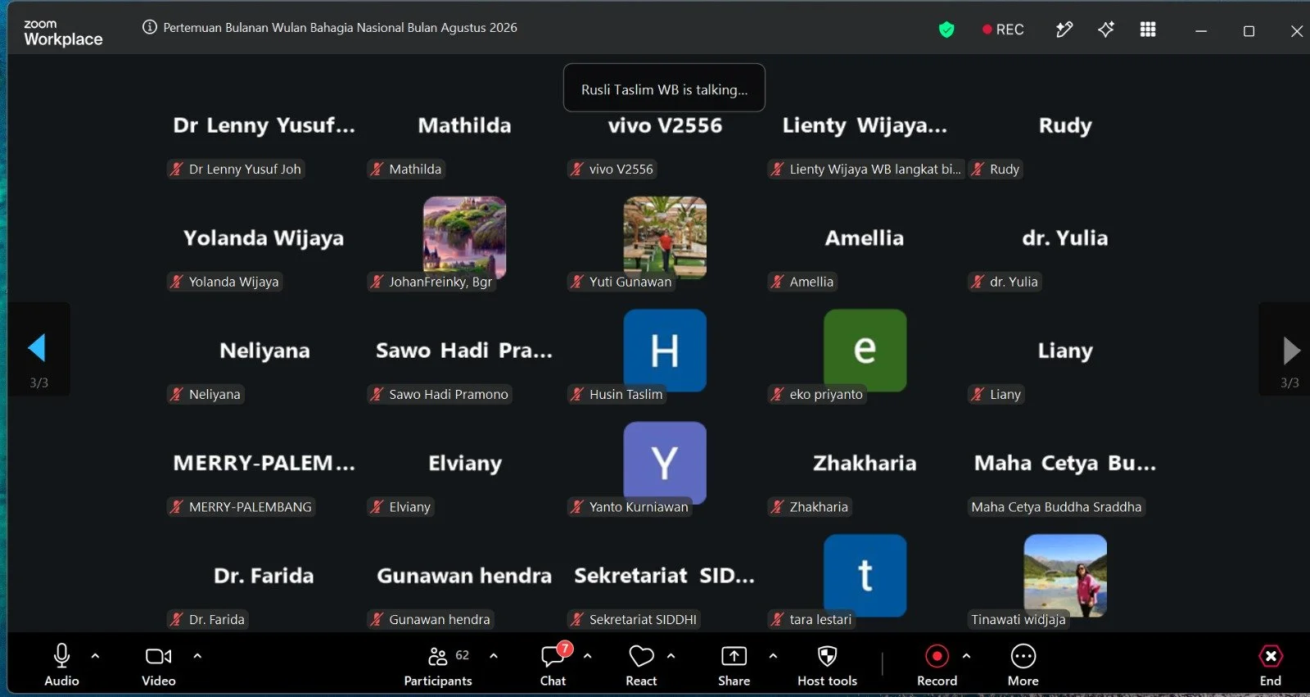Click the Sawo Hadi Pramono label
Image resolution: width=1310 pixels, height=697 pixels.
click(440, 394)
